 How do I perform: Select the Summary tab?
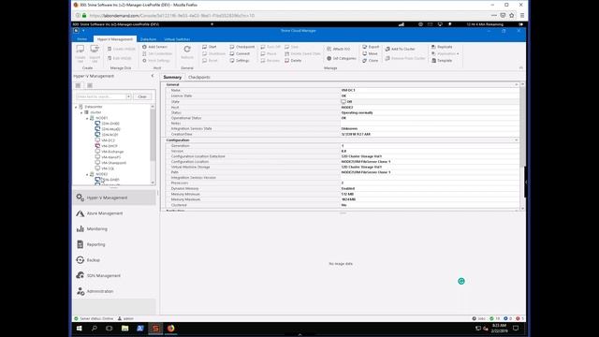(x=172, y=77)
